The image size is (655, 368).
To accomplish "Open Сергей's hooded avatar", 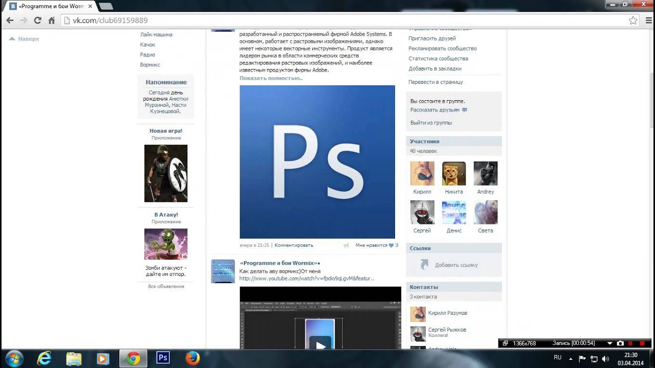I will pos(422,212).
